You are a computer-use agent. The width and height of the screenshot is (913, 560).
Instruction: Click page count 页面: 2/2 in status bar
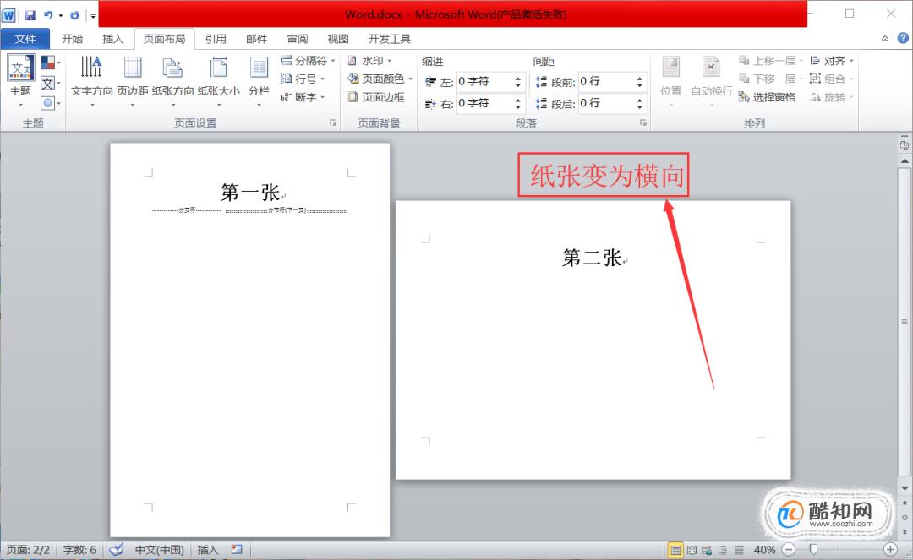(x=28, y=550)
